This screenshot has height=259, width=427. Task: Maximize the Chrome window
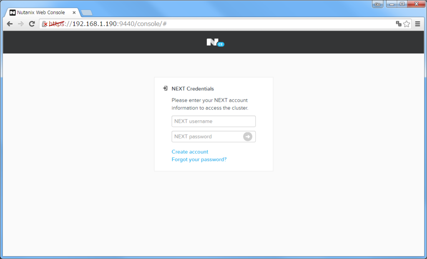point(402,4)
